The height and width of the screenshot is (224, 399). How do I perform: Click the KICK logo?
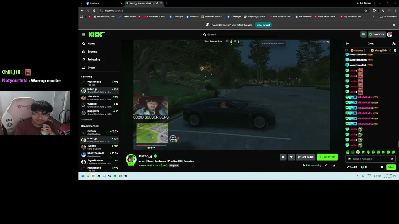click(x=96, y=35)
